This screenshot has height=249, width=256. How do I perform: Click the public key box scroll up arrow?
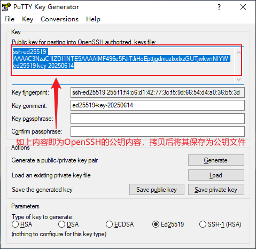pyautogui.click(x=238, y=52)
